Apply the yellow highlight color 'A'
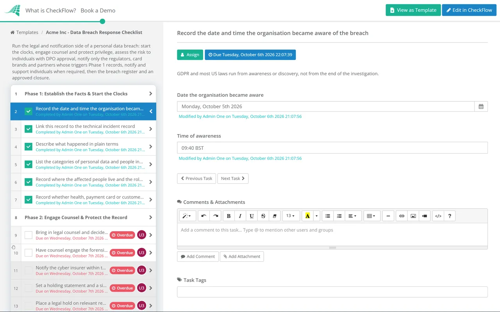 [308, 216]
